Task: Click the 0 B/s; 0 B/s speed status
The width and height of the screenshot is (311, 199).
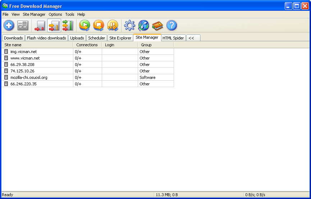Action: [255, 195]
